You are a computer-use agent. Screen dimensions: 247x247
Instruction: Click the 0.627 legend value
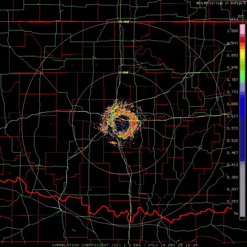[232, 116]
